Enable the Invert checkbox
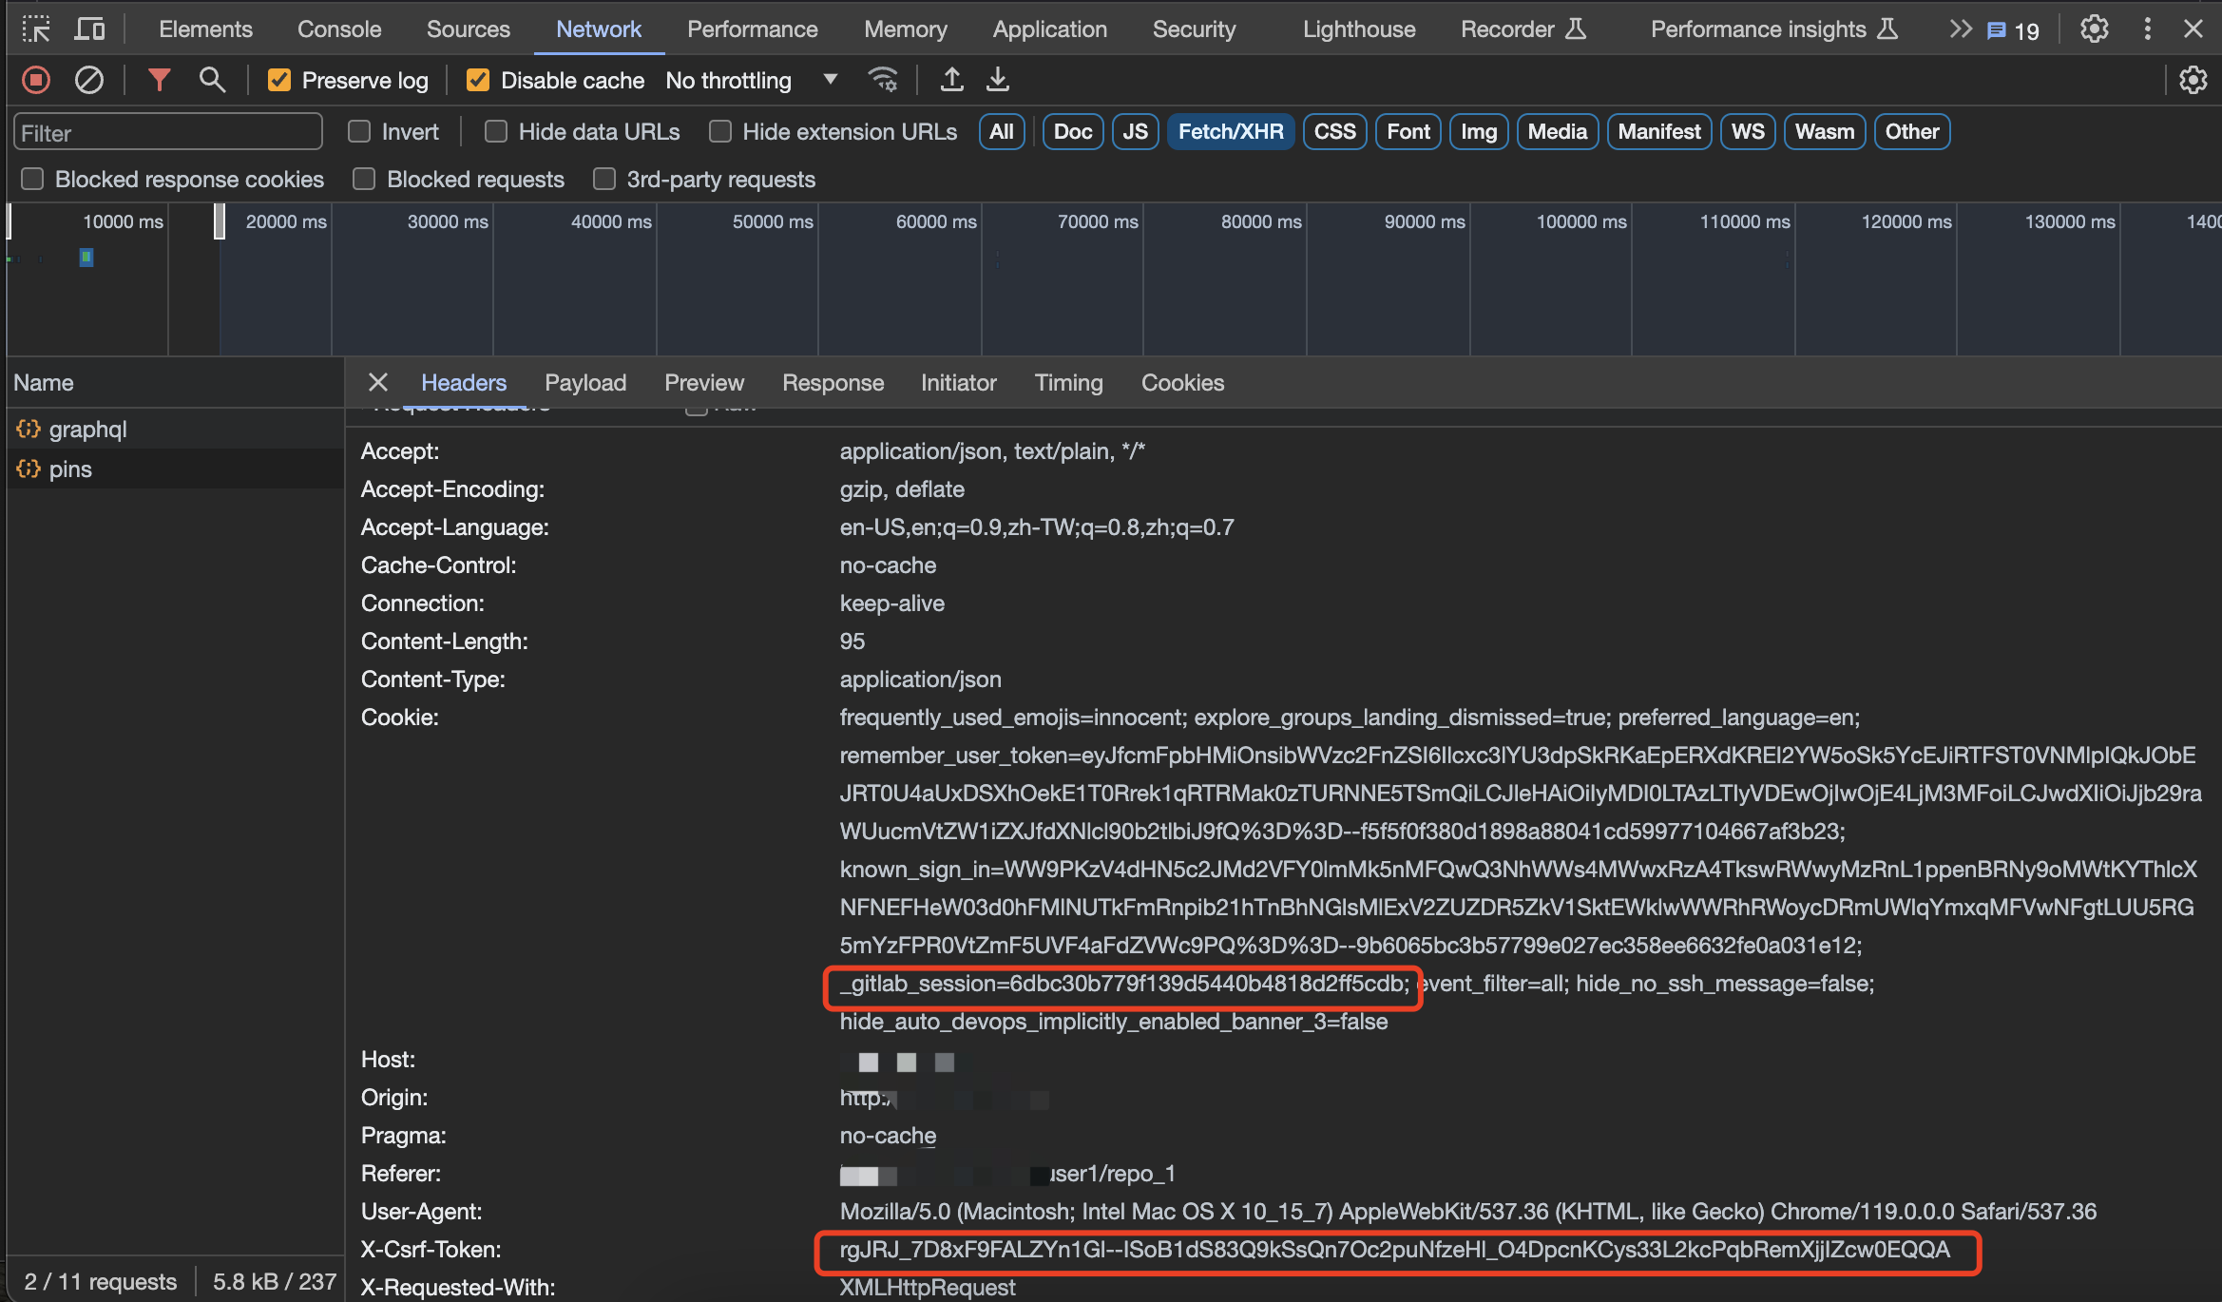The image size is (2222, 1302). (358, 131)
